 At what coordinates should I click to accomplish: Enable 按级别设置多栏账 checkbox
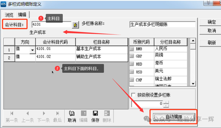point(133,95)
